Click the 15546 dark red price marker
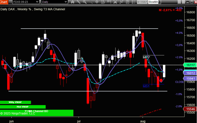The image size is (197, 123). click(x=190, y=109)
